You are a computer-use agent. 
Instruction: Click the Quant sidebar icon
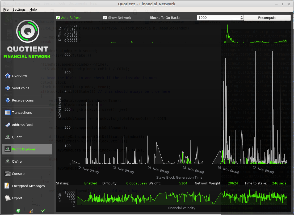tap(8, 137)
